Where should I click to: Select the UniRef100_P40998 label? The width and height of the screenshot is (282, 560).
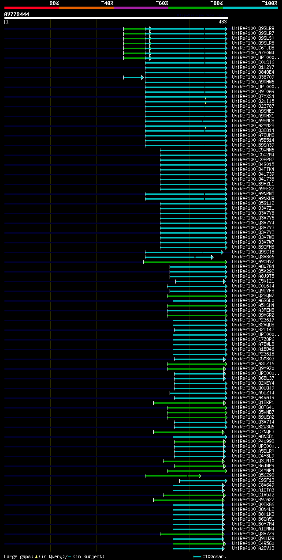(x=253, y=442)
